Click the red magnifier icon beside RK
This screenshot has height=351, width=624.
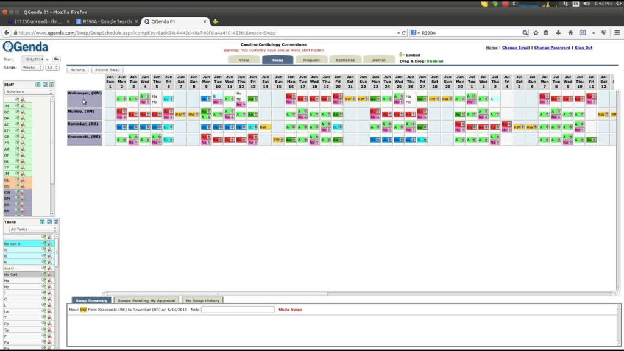click(23, 211)
